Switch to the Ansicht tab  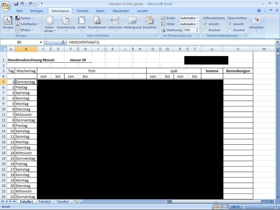tap(142, 11)
